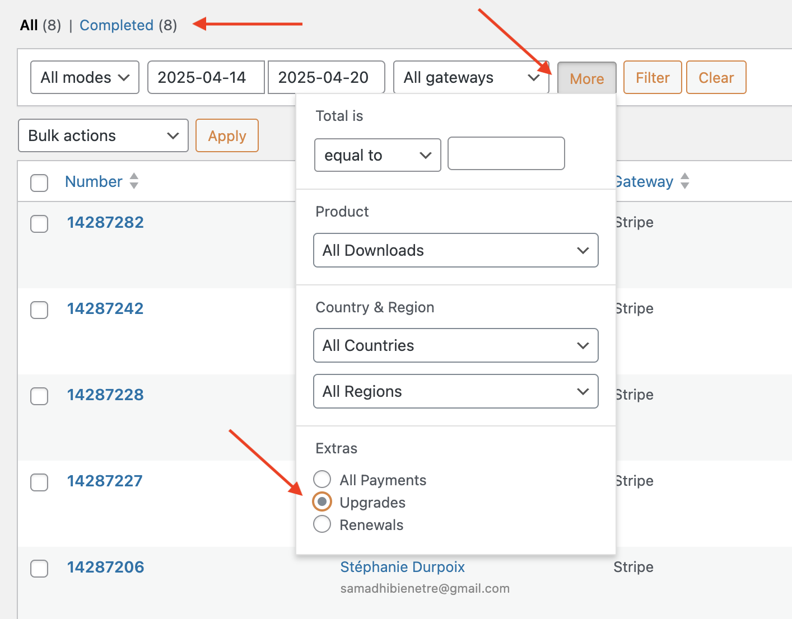Open the All Regions dropdown
This screenshot has height=619, width=792.
tap(455, 391)
